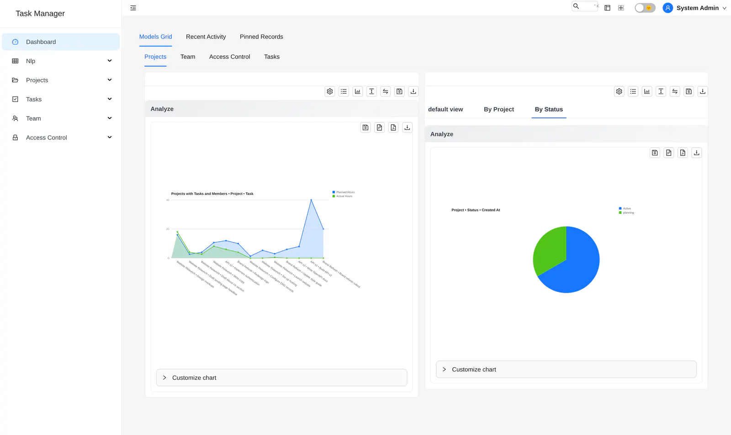
Task: Click the layout icon in the top bar
Action: [607, 8]
